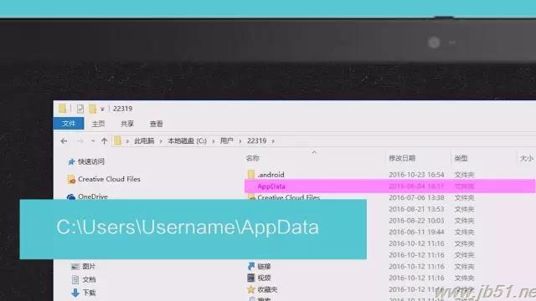Click the 用户 breadcrumb segment

[x=227, y=141]
